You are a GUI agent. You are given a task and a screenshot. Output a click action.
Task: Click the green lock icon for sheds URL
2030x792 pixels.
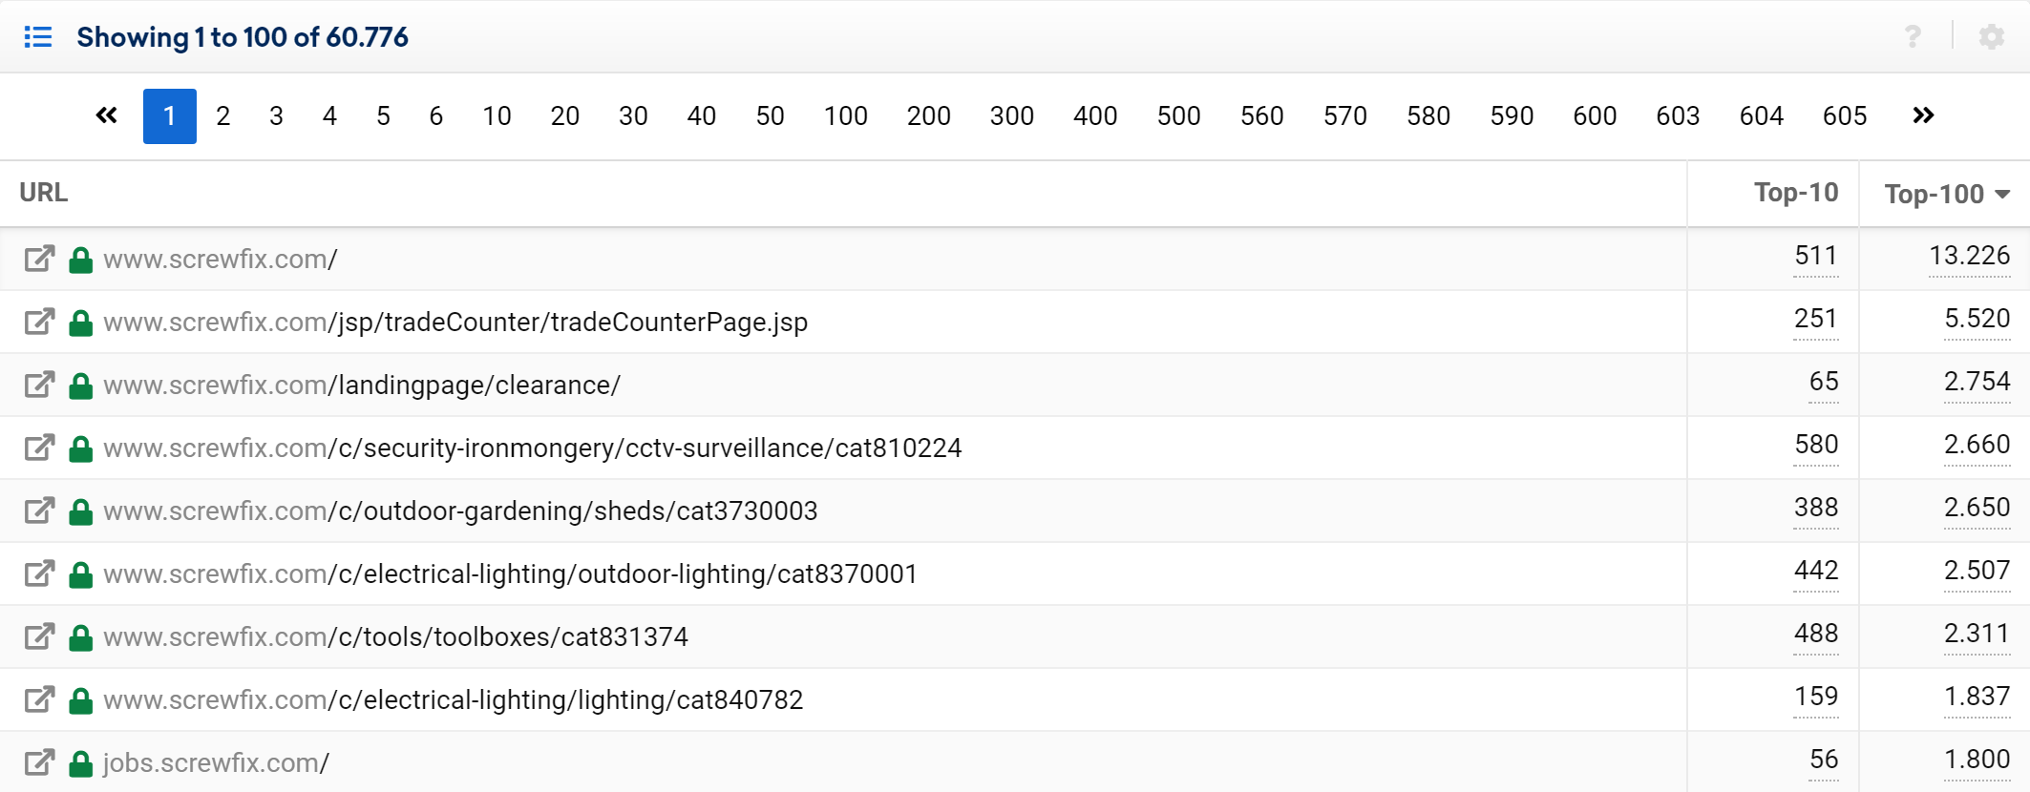(81, 511)
